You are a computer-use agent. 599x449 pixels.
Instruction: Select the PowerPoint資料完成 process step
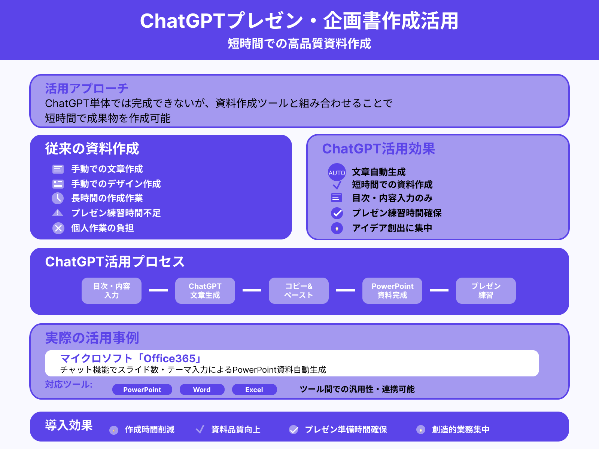[x=392, y=290]
